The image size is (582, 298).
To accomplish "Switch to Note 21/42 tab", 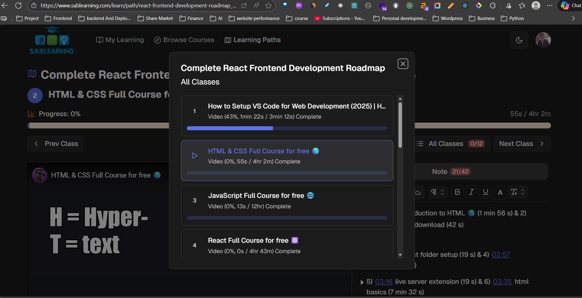I will click(x=451, y=171).
